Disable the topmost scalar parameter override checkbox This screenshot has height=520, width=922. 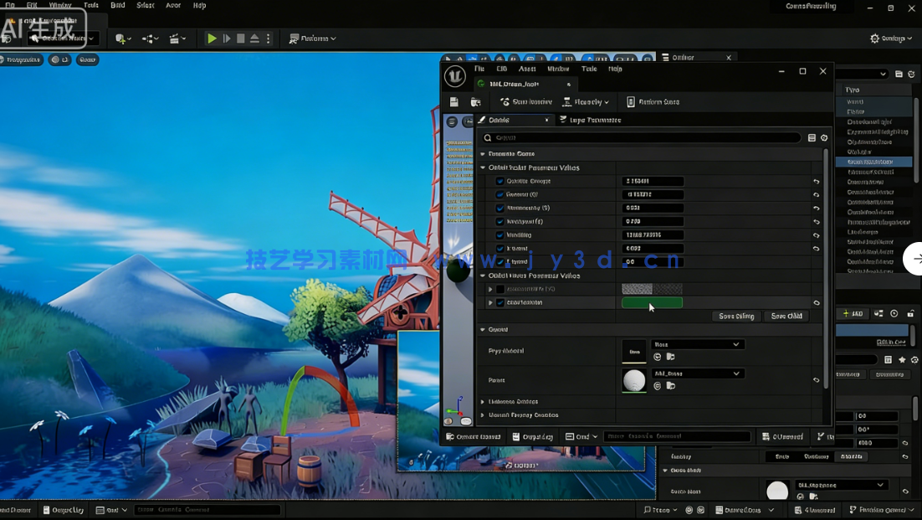[499, 181]
